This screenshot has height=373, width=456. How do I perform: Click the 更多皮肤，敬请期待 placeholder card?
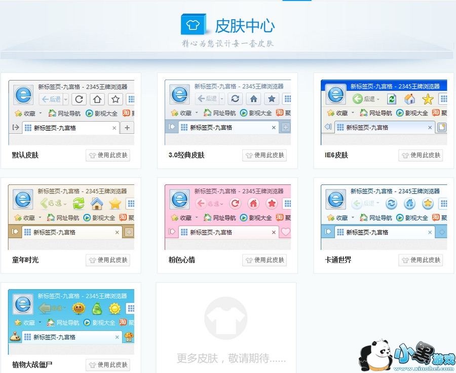pos(226,327)
